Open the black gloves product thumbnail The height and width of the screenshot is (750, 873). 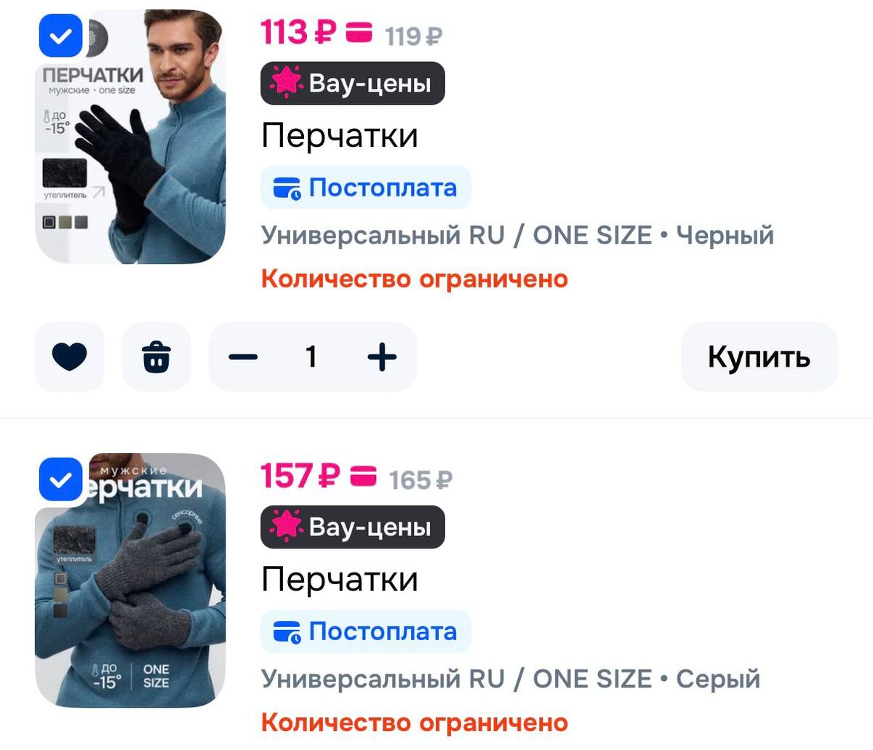(x=130, y=137)
